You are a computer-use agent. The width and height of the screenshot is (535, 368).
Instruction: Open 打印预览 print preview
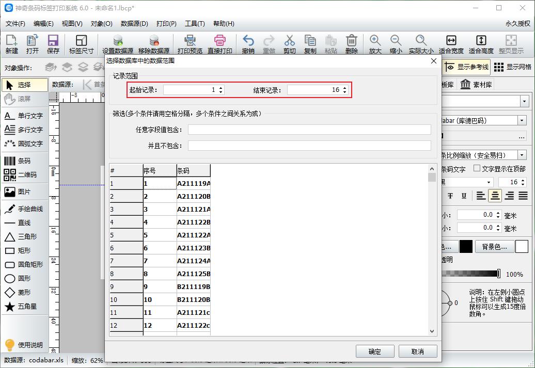click(191, 44)
